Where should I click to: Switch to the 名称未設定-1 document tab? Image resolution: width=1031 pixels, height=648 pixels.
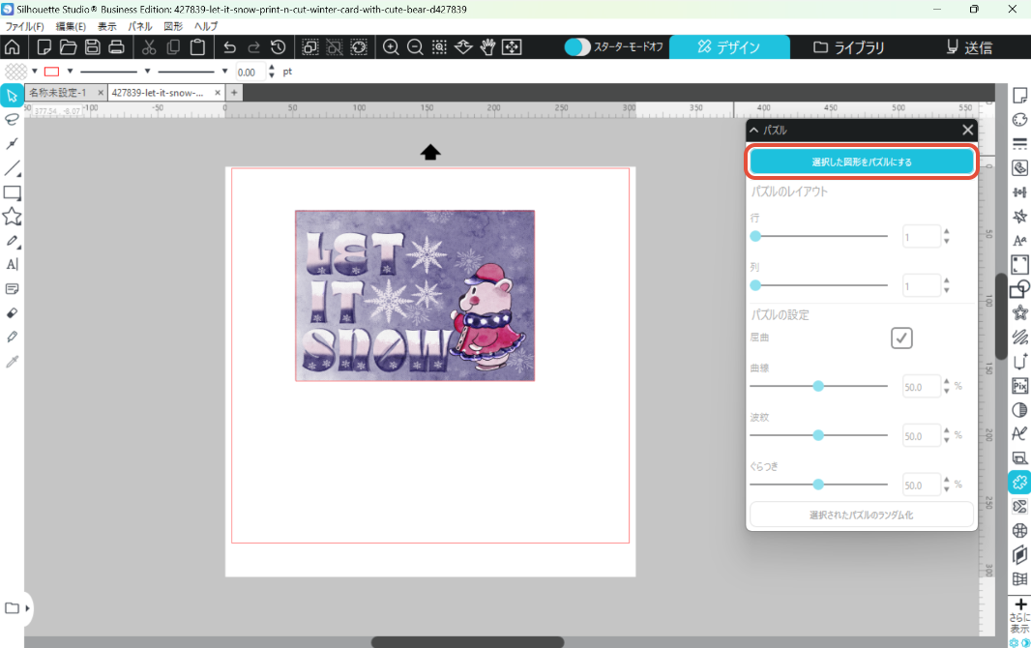coord(58,93)
